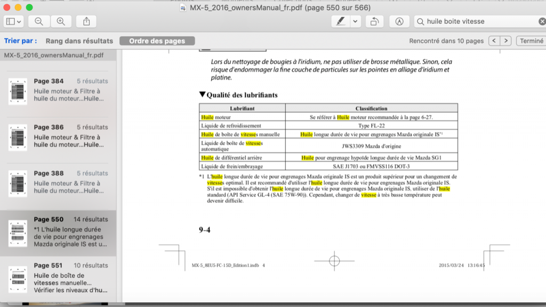
Task: Select the MX-5_2016_ownersManual_fr.pdf sidebar header
Action: click(58, 55)
